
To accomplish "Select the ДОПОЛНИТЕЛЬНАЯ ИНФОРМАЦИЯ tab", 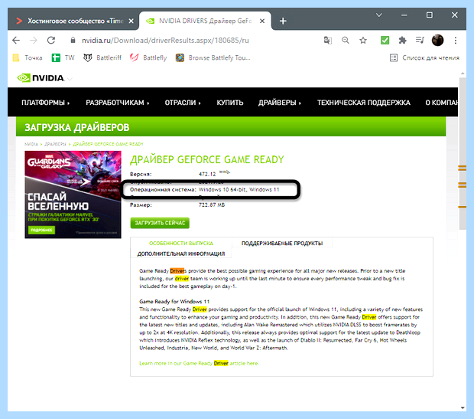I will (181, 254).
